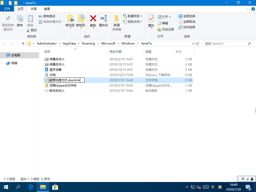Open the input method indicator in the taskbar
The width and height of the screenshot is (256, 192).
(x=212, y=187)
